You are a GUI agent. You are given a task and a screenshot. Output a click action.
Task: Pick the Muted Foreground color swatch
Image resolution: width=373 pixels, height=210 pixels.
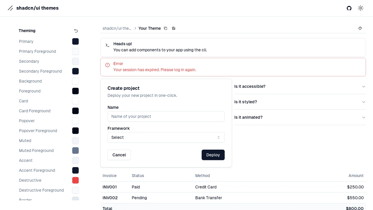(x=75, y=150)
